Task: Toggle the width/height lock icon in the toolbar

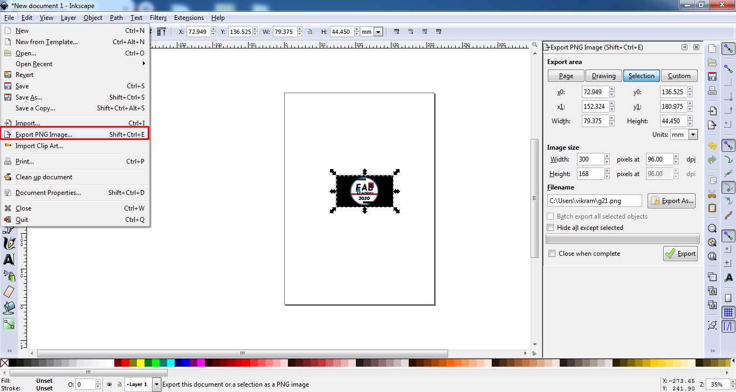Action: [309, 32]
